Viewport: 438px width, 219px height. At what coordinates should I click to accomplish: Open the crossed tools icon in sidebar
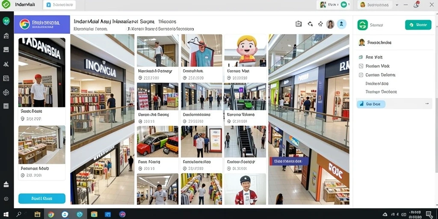pos(6,64)
